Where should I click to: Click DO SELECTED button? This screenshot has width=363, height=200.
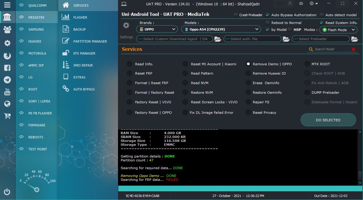click(328, 120)
